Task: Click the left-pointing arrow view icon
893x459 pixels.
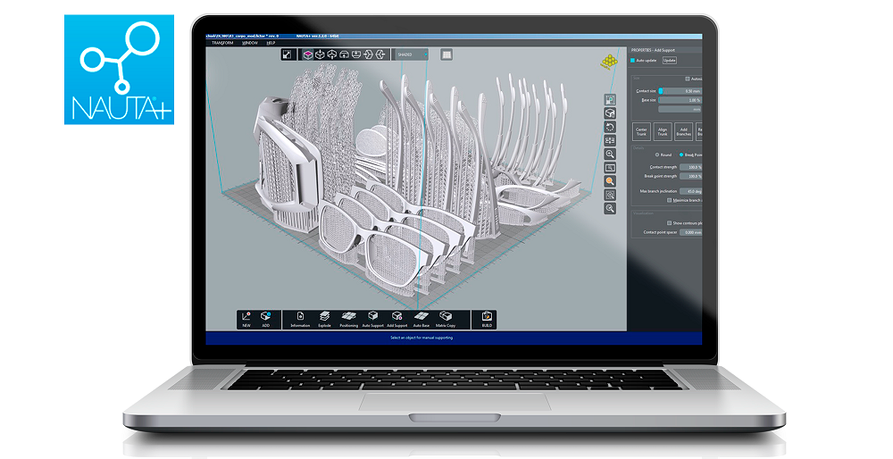Action: coord(380,54)
